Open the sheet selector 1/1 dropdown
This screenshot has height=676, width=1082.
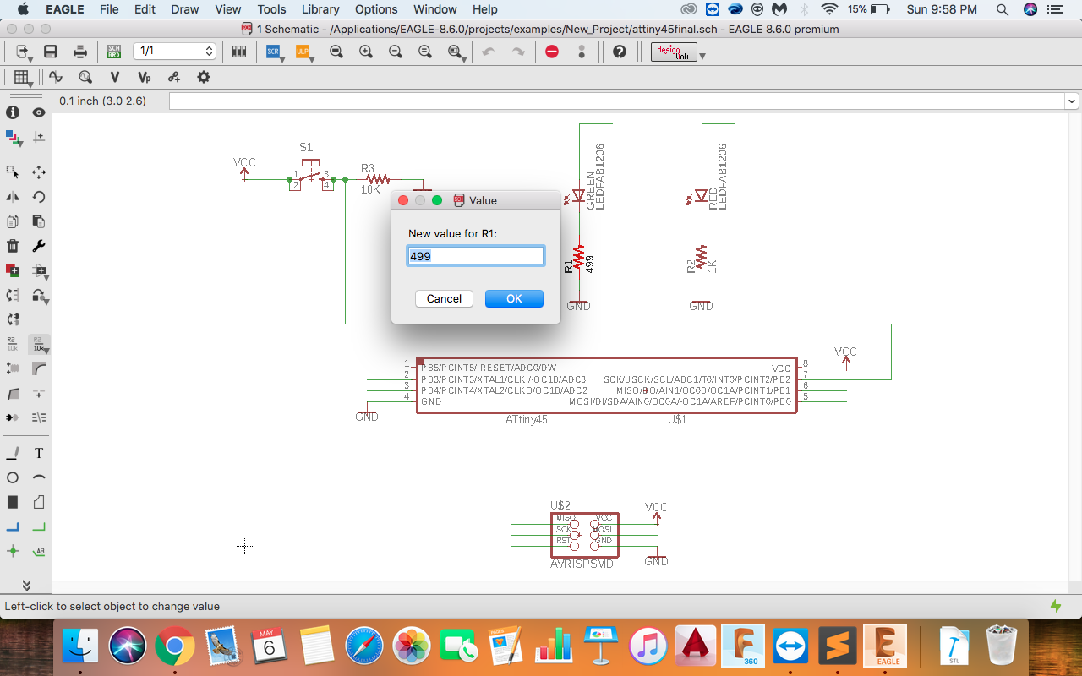[175, 52]
